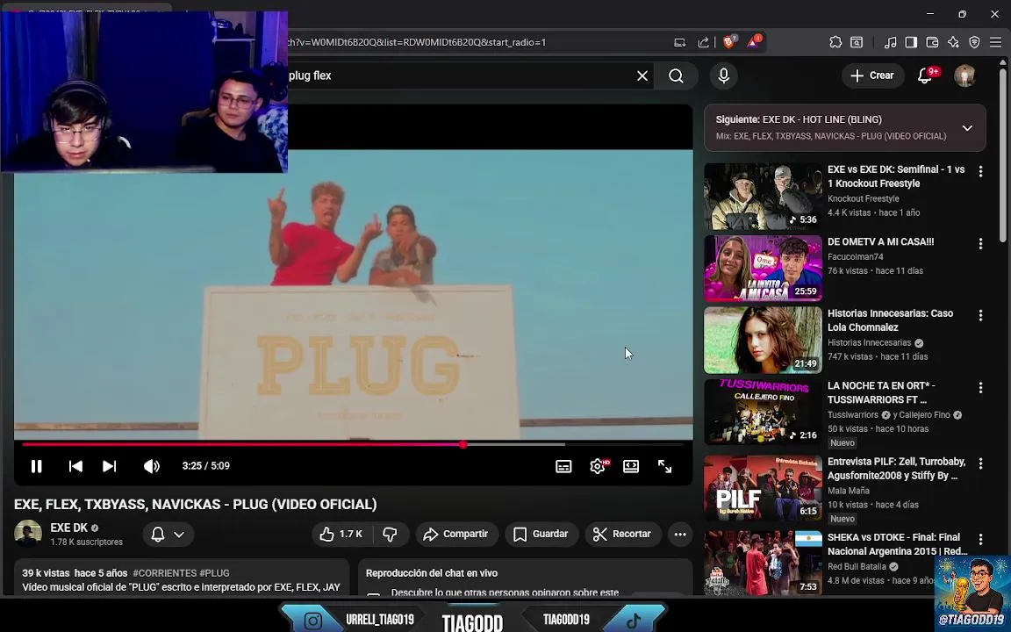The image size is (1011, 632).
Task: Open browser extensions puzzle icon
Action: tap(835, 42)
